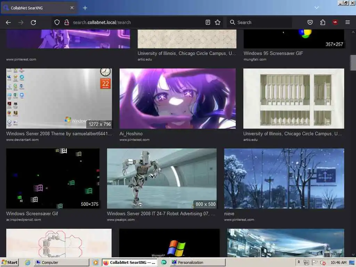Screen dimensions: 356x267
Task: Click the scrollbar down arrow
Action: (x=353, y=254)
